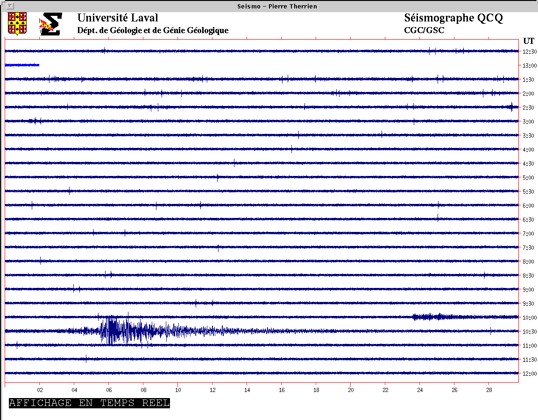Click the 6:00 row time label

[528, 206]
